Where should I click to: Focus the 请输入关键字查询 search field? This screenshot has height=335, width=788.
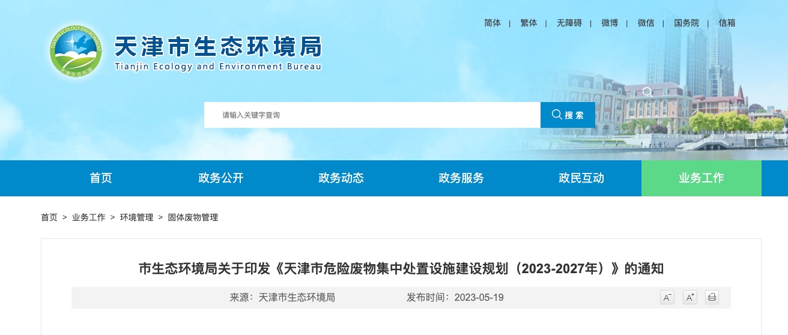pos(372,115)
